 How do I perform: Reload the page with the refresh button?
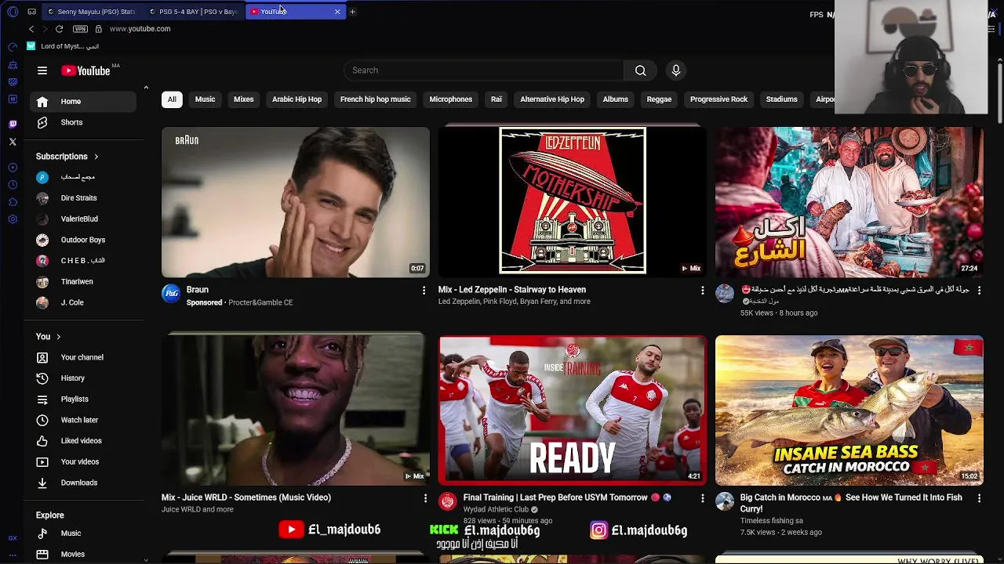59,29
